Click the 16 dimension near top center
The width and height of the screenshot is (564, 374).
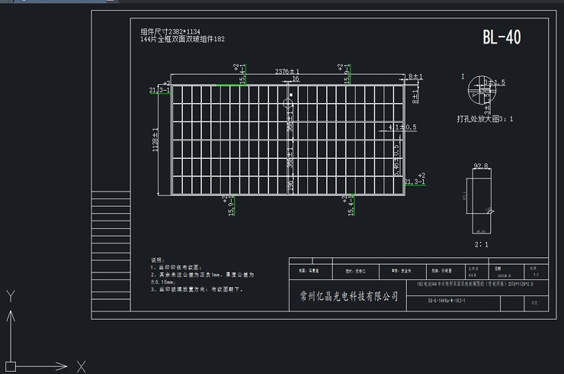click(x=295, y=79)
